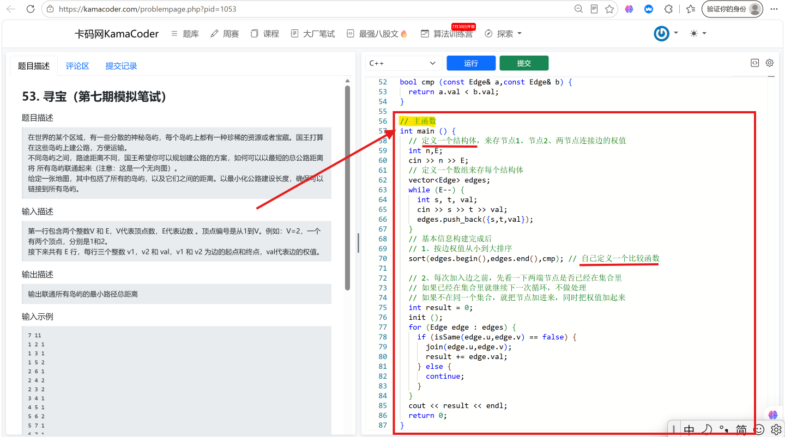Click the 验证你的身份 profile button

pos(732,9)
